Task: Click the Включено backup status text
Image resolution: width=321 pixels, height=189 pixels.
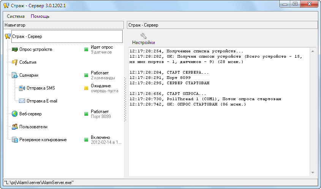Action: (x=100, y=137)
